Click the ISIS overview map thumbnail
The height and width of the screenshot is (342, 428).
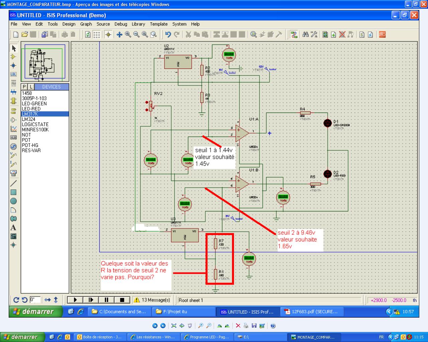coord(45,61)
